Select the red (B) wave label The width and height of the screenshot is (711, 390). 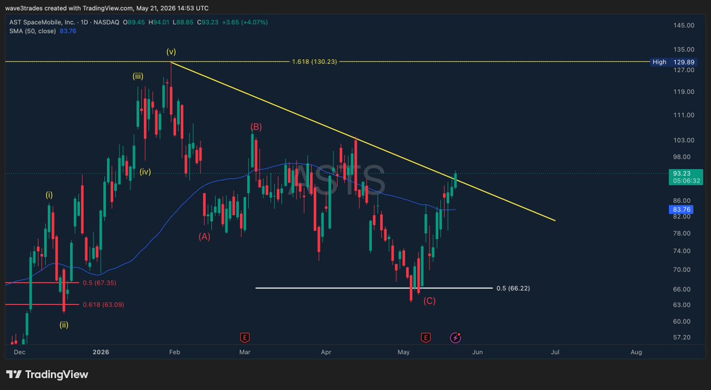click(x=256, y=127)
